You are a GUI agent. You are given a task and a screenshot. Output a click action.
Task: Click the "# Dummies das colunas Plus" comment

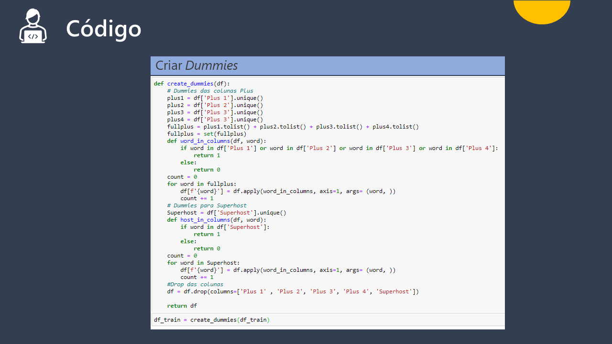(x=210, y=91)
